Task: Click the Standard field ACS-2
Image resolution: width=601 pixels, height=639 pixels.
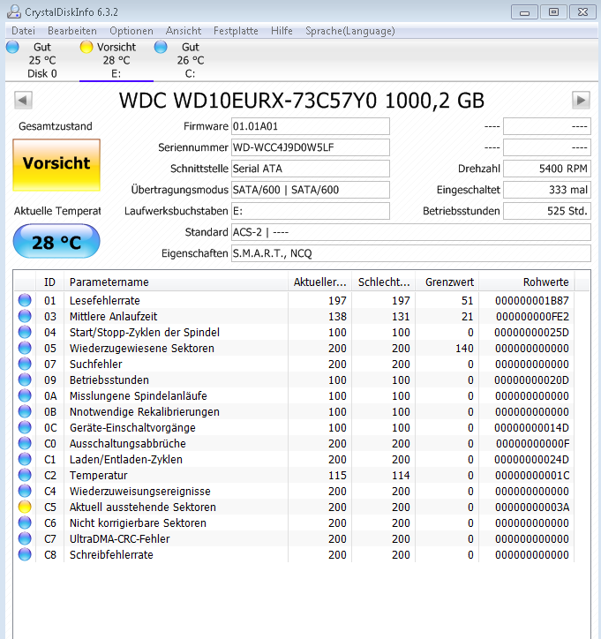Action: click(x=411, y=232)
